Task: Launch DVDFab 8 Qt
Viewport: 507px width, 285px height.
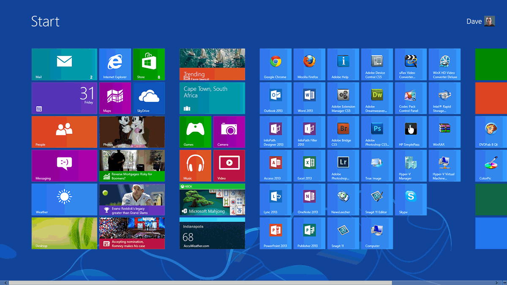Action: pyautogui.click(x=491, y=132)
